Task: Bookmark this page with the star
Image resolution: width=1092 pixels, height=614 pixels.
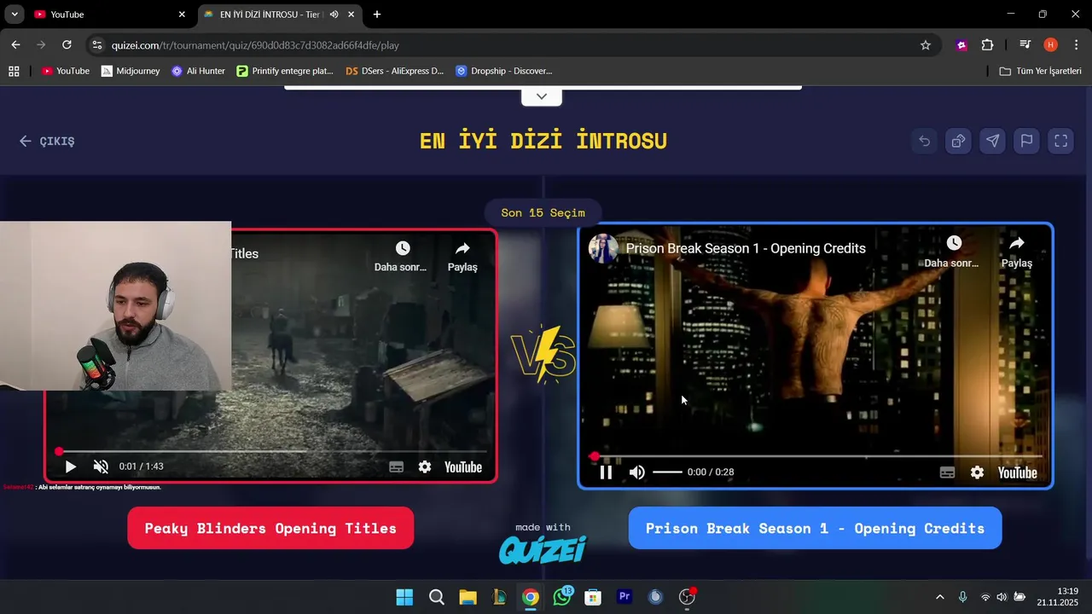Action: click(925, 45)
